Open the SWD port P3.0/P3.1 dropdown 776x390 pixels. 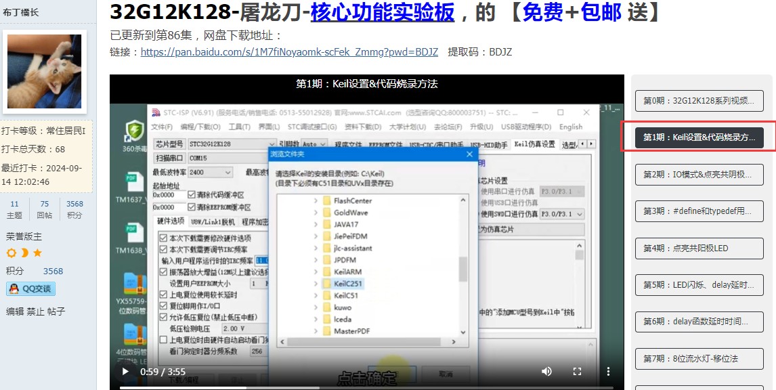[x=562, y=215]
